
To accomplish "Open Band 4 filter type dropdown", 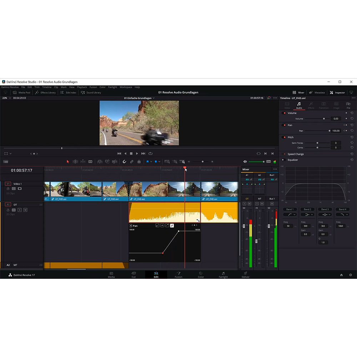I will [x=342, y=215].
